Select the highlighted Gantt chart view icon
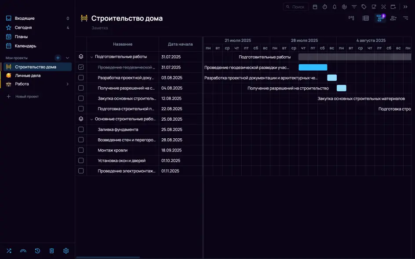The height and width of the screenshot is (259, 415). click(381, 18)
